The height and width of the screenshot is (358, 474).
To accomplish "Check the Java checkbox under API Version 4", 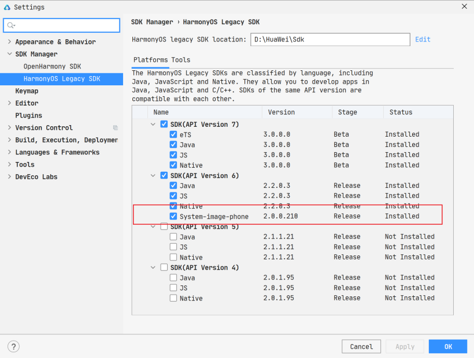I will pyautogui.click(x=173, y=278).
